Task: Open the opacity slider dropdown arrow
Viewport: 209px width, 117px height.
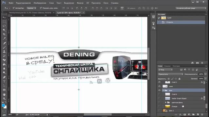Action: pos(205,74)
